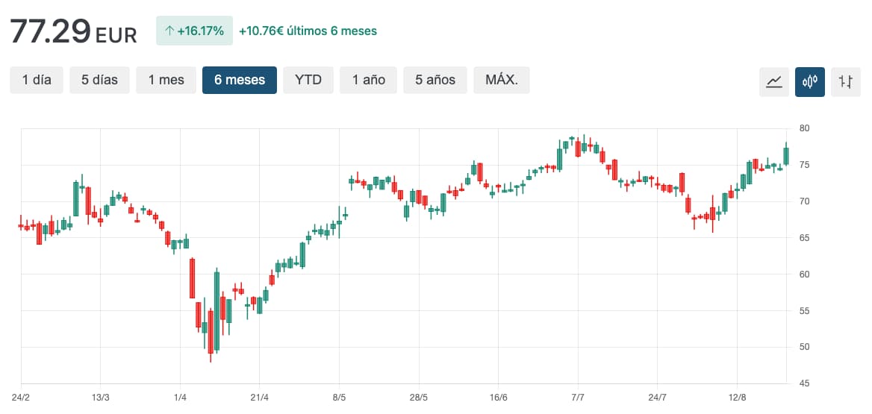The width and height of the screenshot is (872, 414).
Task: Select the 6 meses time range
Action: pos(240,80)
